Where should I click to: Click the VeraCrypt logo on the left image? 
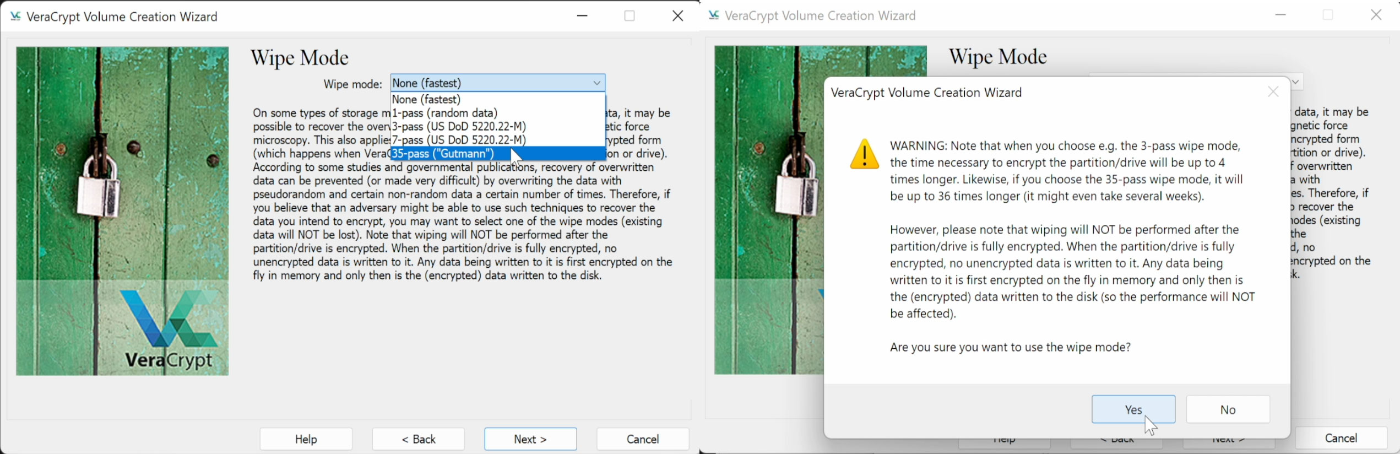(x=168, y=329)
